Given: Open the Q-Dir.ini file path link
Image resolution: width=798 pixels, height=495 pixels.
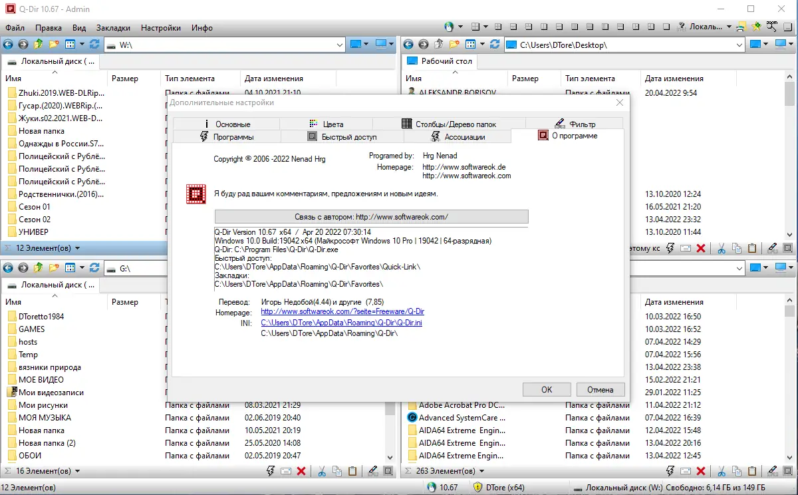Looking at the screenshot, I should pyautogui.click(x=342, y=323).
